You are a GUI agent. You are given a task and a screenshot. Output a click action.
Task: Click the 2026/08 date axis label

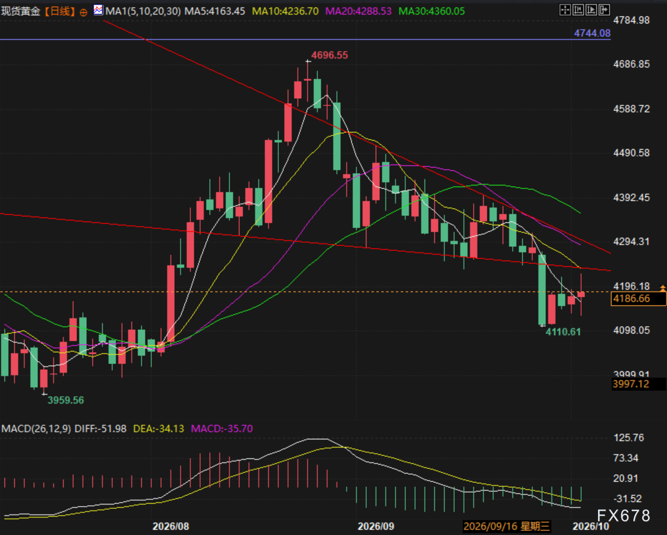(171, 526)
